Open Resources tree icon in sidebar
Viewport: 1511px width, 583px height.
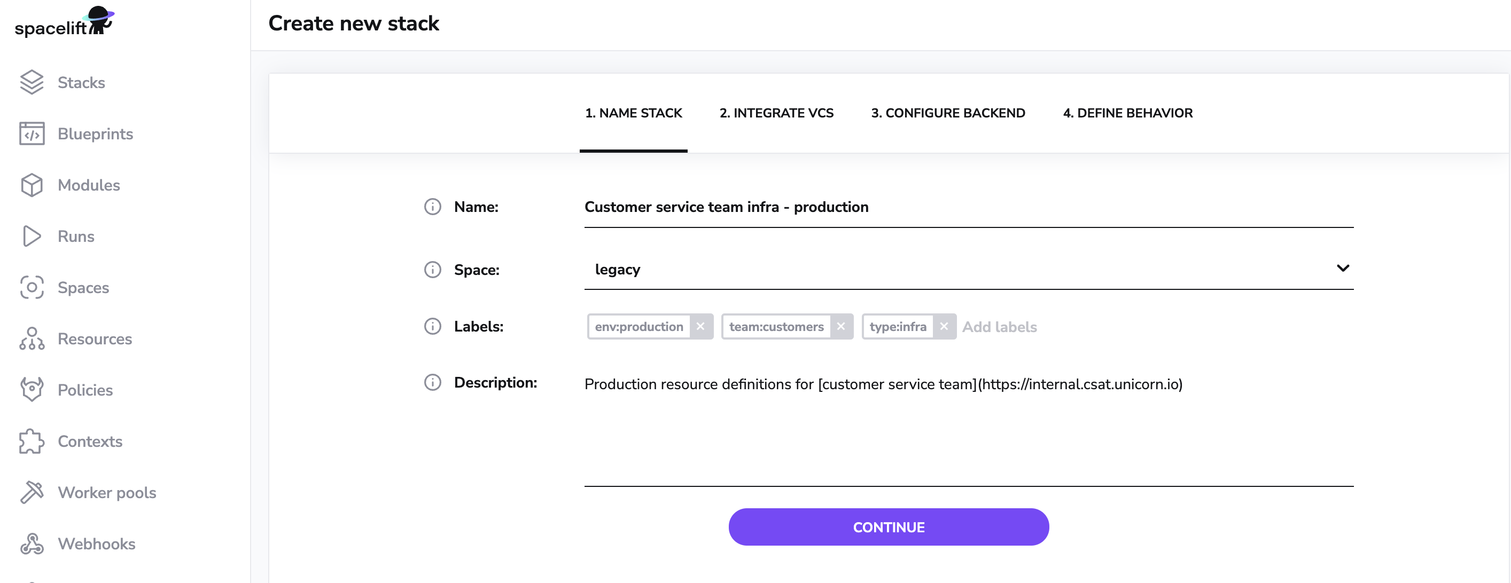32,338
